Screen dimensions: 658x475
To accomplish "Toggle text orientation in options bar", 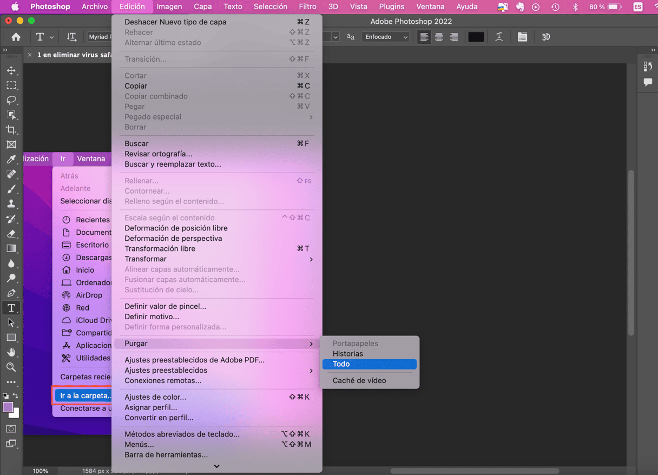I will [x=71, y=37].
